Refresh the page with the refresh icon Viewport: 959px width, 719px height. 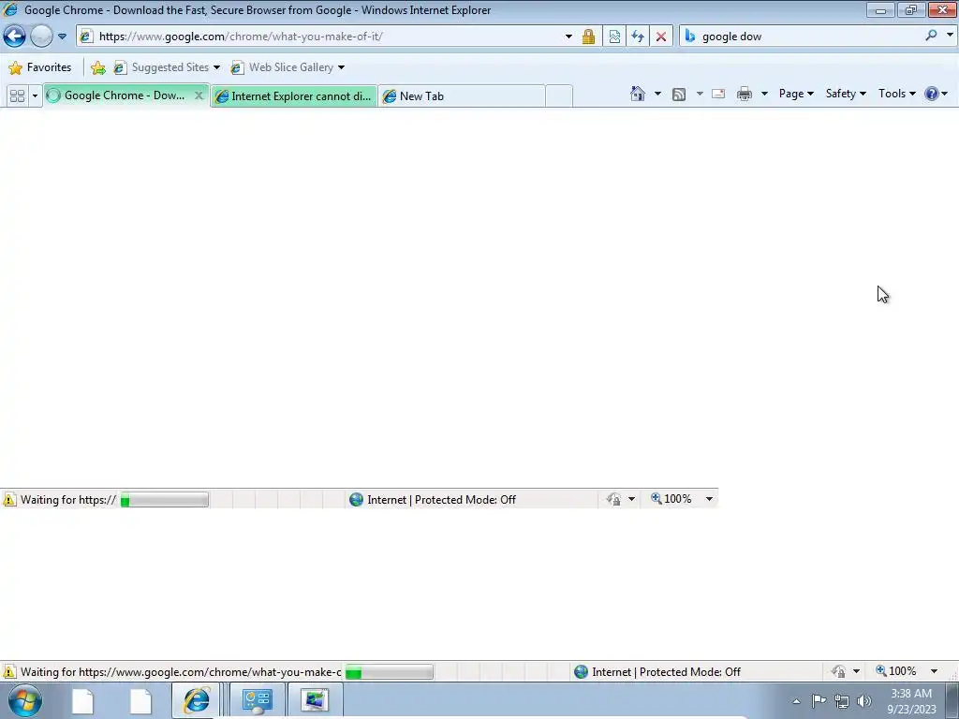[638, 37]
